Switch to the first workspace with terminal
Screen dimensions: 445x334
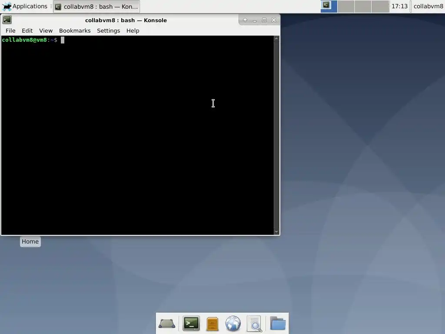pyautogui.click(x=329, y=6)
